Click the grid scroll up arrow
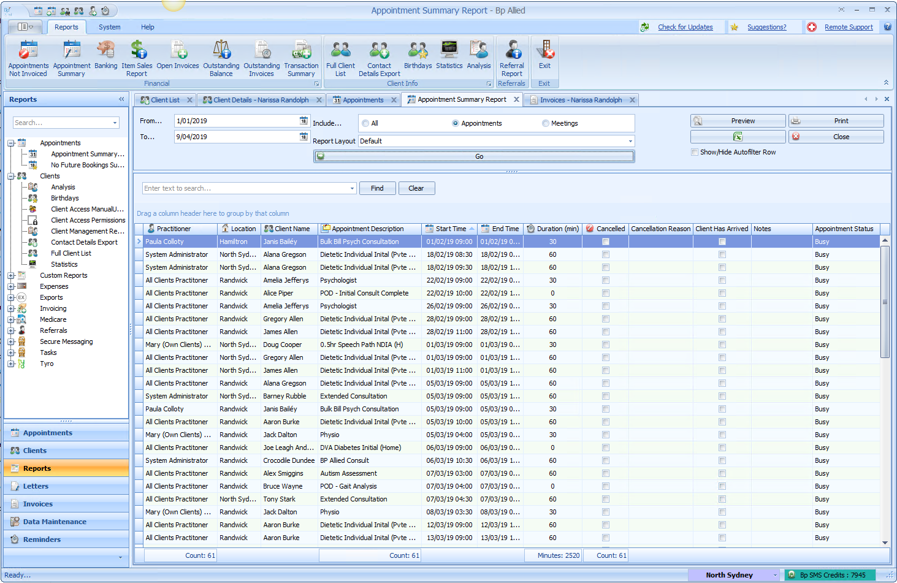This screenshot has height=583, width=897. point(885,241)
